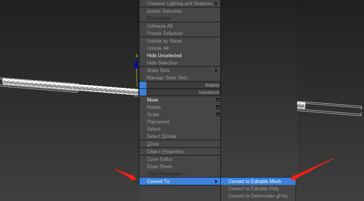The height and width of the screenshot is (201, 364).
Task: Open Manage State Sets dialog
Action: click(180, 78)
